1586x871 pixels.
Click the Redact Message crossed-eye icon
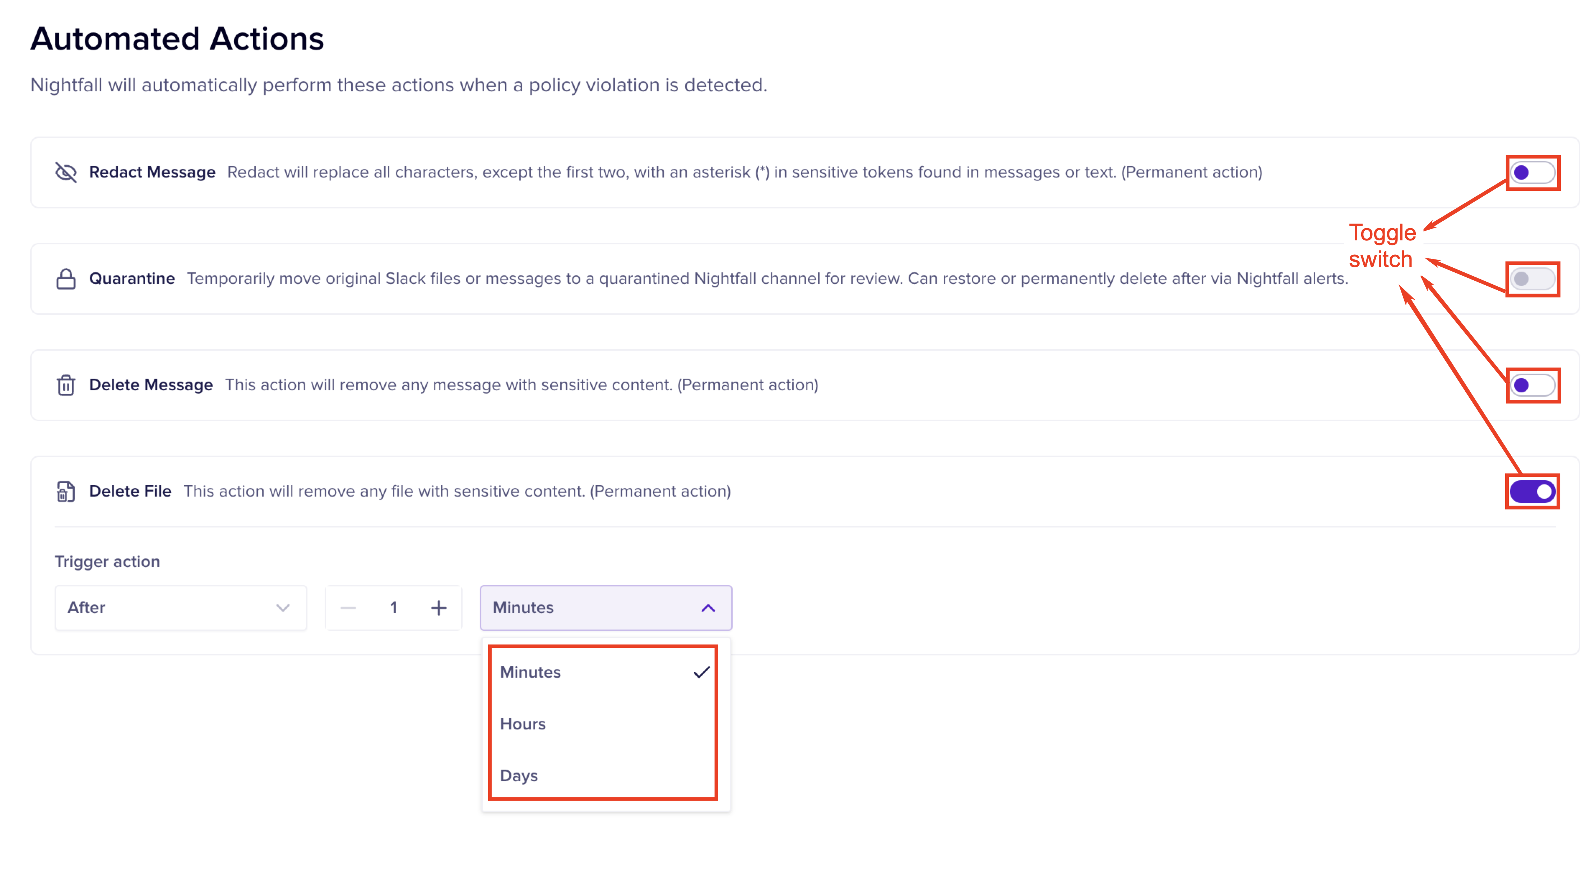click(66, 172)
